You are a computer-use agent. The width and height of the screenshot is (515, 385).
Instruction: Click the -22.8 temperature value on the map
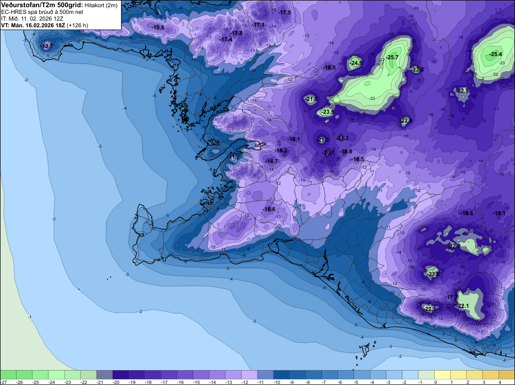(455, 246)
